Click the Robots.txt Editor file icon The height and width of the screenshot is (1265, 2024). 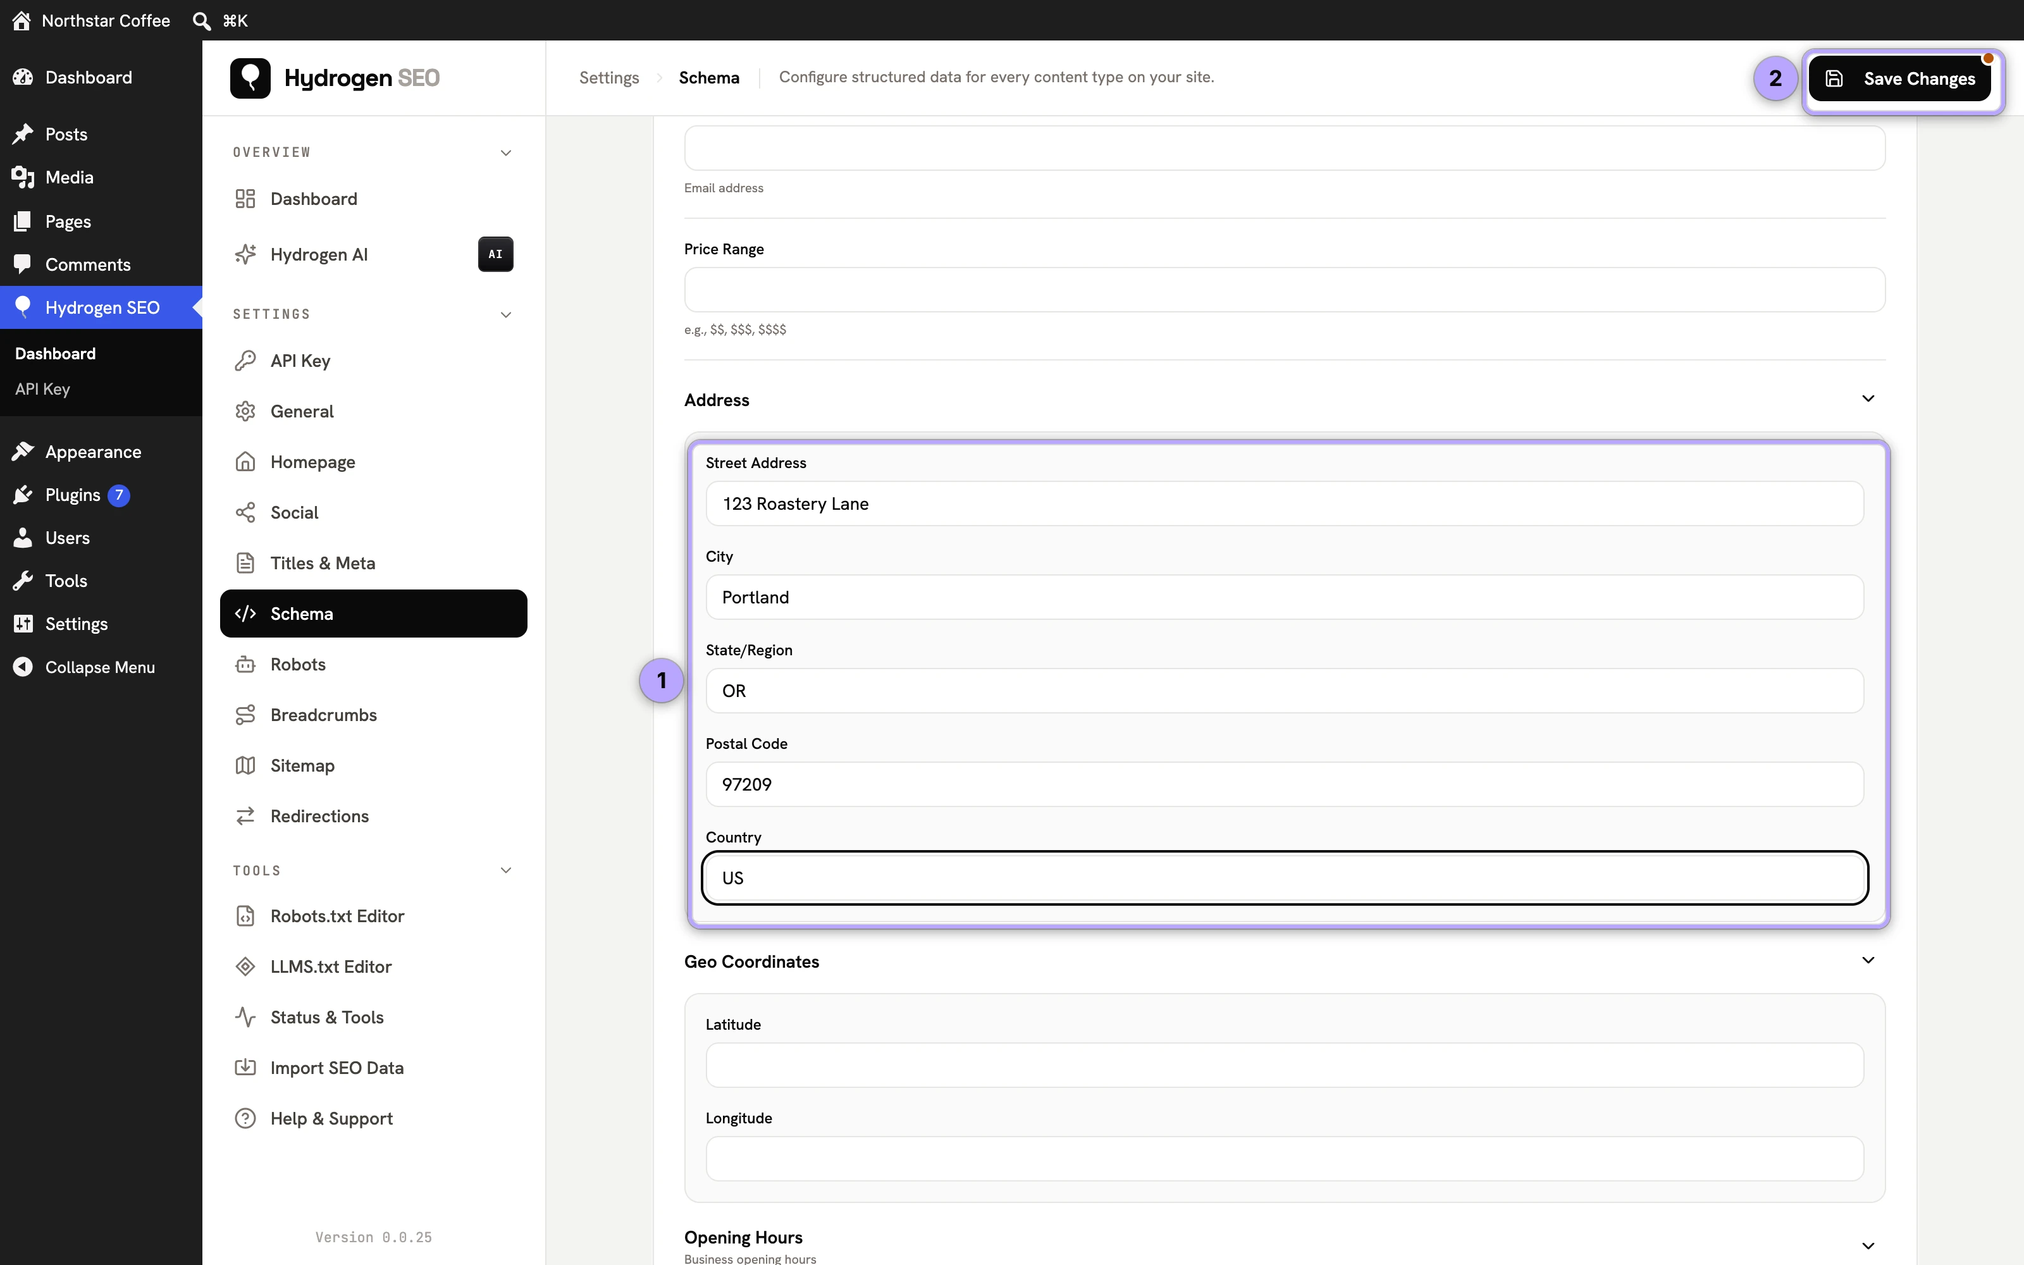(x=245, y=916)
